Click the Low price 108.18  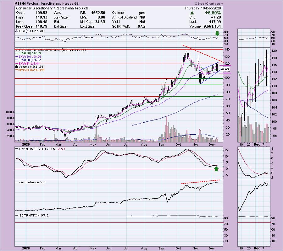tap(42, 22)
